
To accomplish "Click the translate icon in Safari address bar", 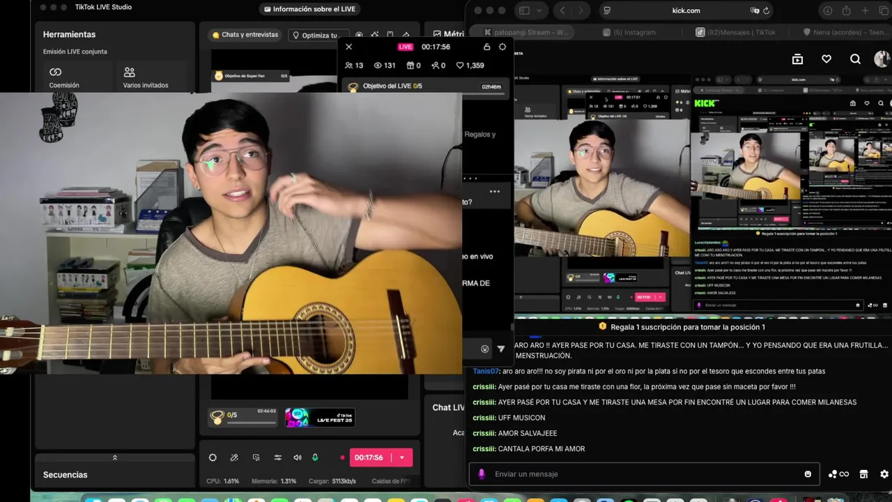I will coord(754,10).
